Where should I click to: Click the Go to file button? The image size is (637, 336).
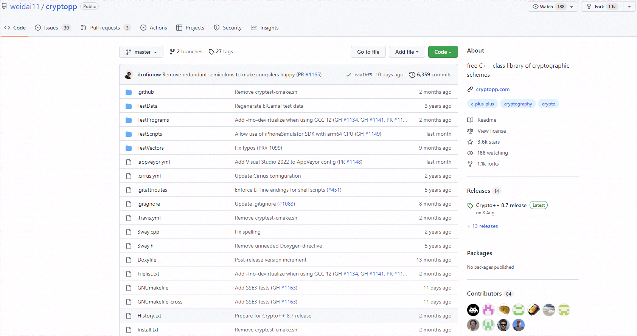[x=368, y=52]
